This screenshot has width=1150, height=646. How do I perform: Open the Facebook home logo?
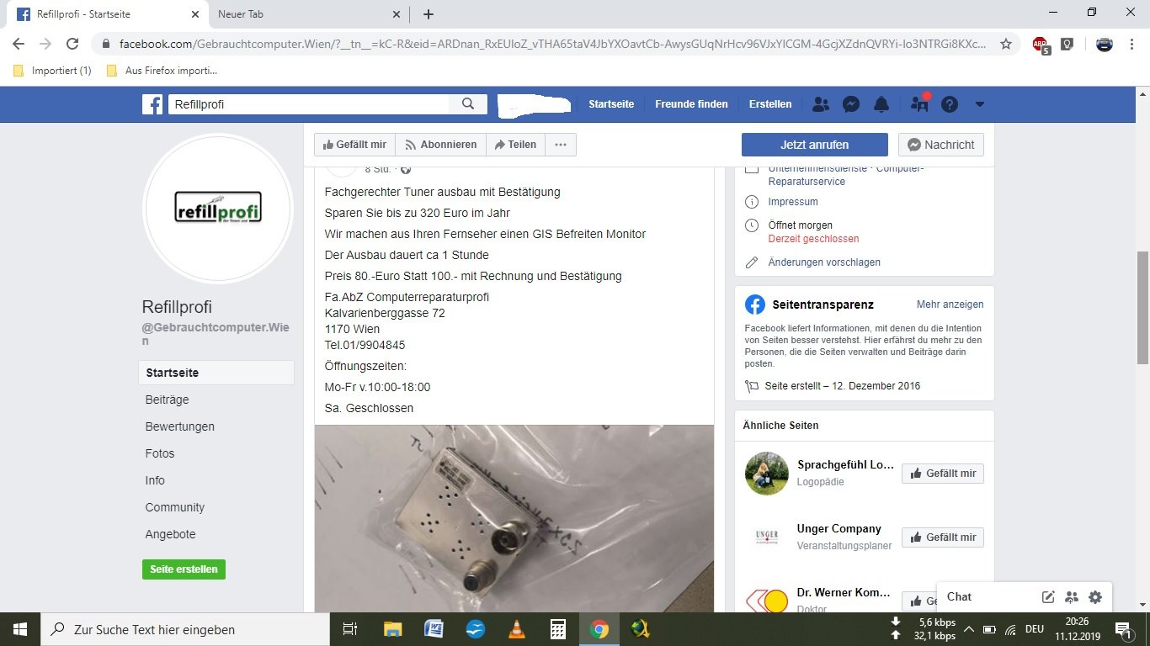pos(152,104)
